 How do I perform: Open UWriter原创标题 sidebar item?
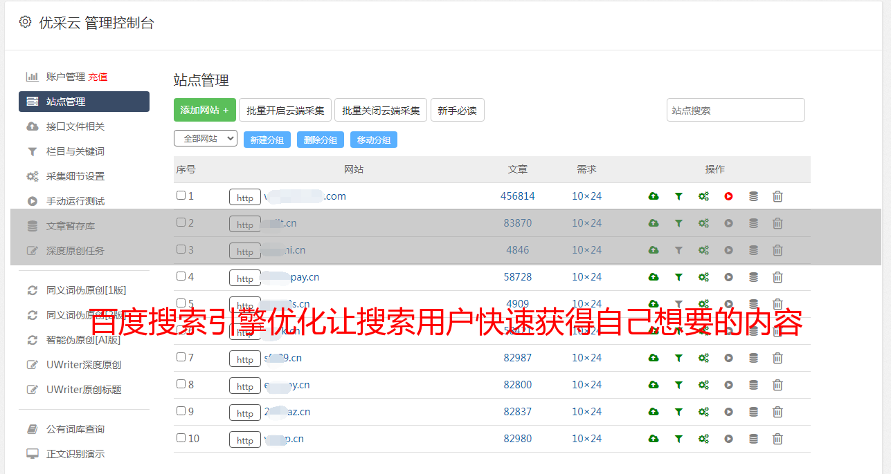point(84,390)
